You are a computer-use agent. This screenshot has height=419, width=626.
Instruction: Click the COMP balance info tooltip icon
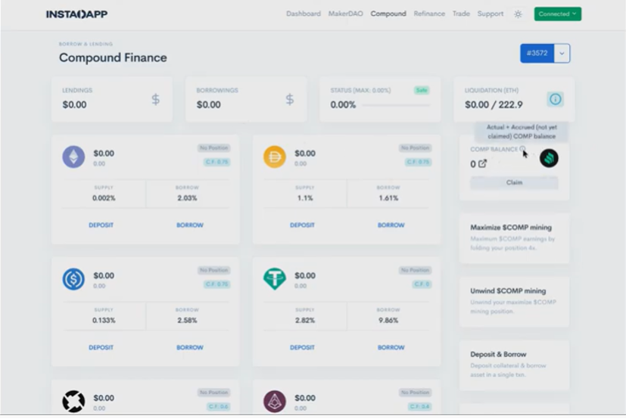522,149
